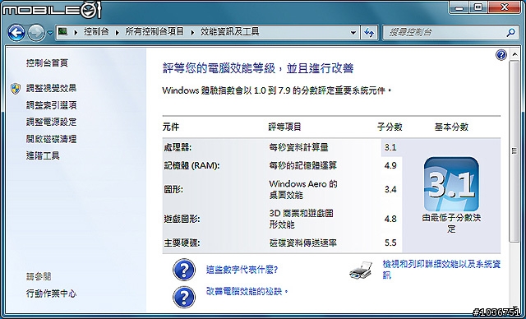
Task: Click question icon beside 改善電腦效能的祕訣
Action: point(184,297)
